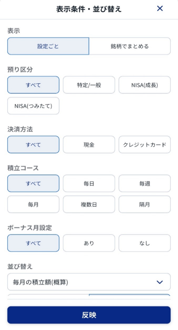Expand the 並び替え dropdown chevron
The image size is (178, 330).
click(160, 282)
